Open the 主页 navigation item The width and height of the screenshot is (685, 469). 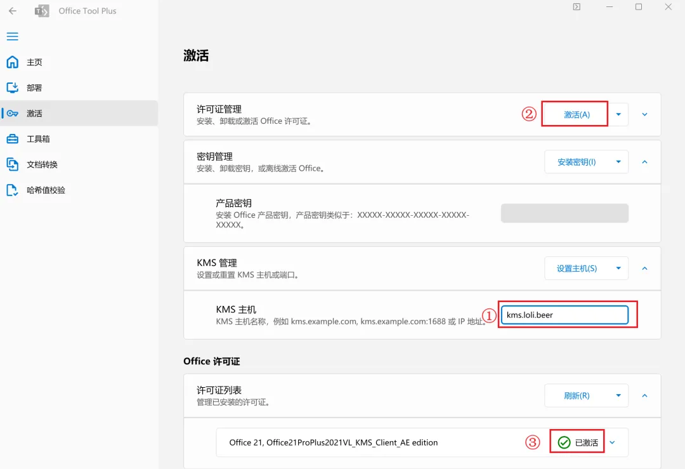[79, 62]
